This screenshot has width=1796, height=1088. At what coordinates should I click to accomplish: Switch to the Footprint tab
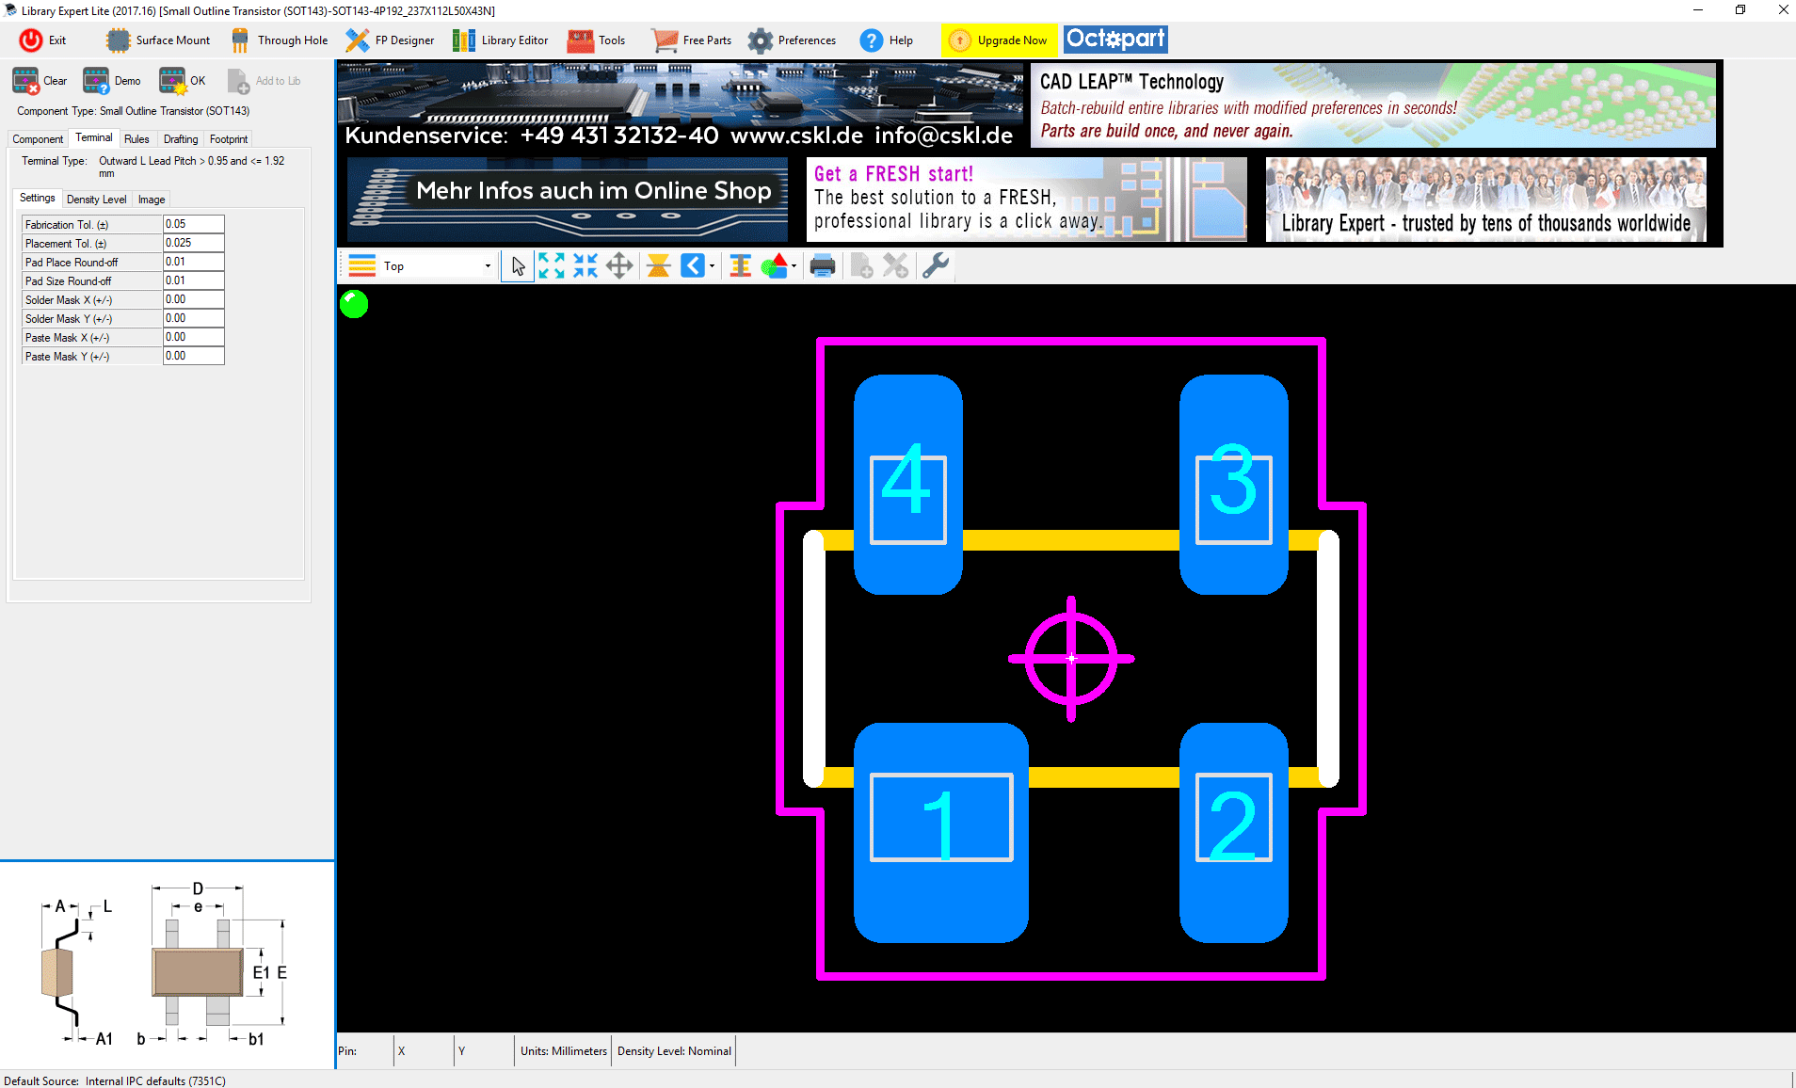229,139
